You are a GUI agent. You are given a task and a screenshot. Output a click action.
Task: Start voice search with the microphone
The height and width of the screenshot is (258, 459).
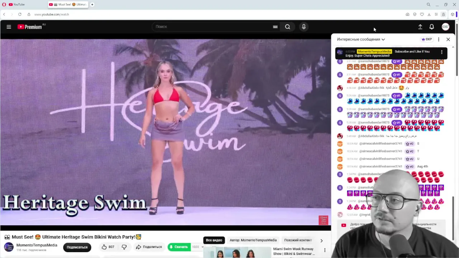(304, 27)
